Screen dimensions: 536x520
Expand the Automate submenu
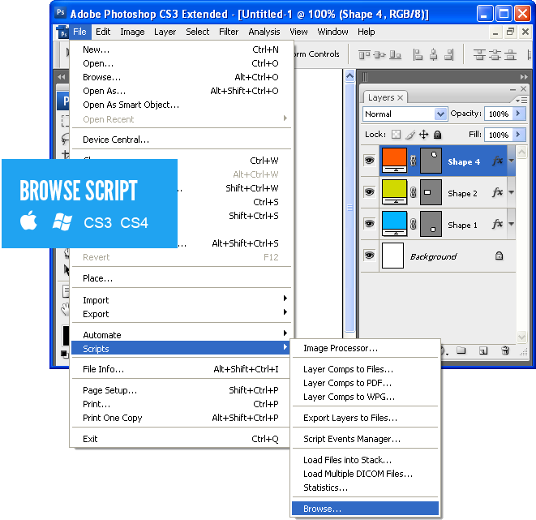coord(181,335)
